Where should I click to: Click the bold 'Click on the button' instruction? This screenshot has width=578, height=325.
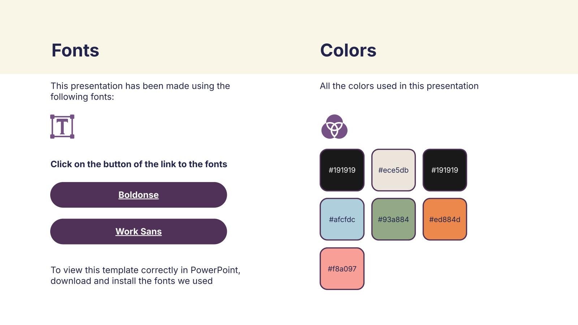pyautogui.click(x=139, y=164)
